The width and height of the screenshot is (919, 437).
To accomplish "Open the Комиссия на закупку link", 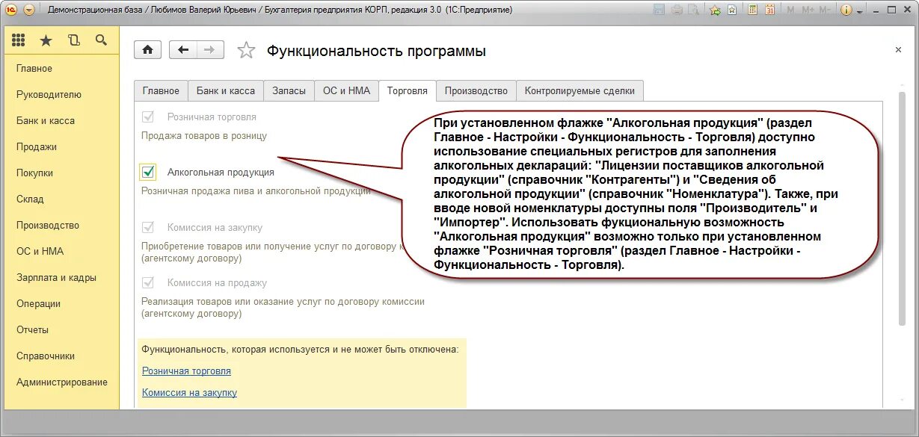I will [189, 392].
